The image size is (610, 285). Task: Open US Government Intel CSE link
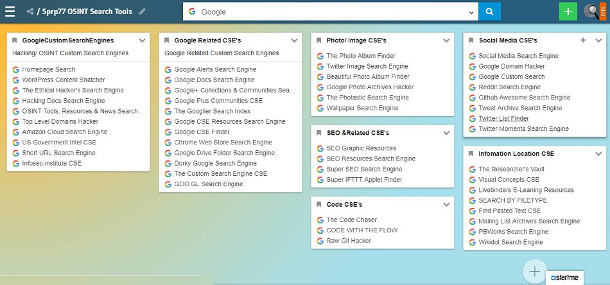[59, 142]
